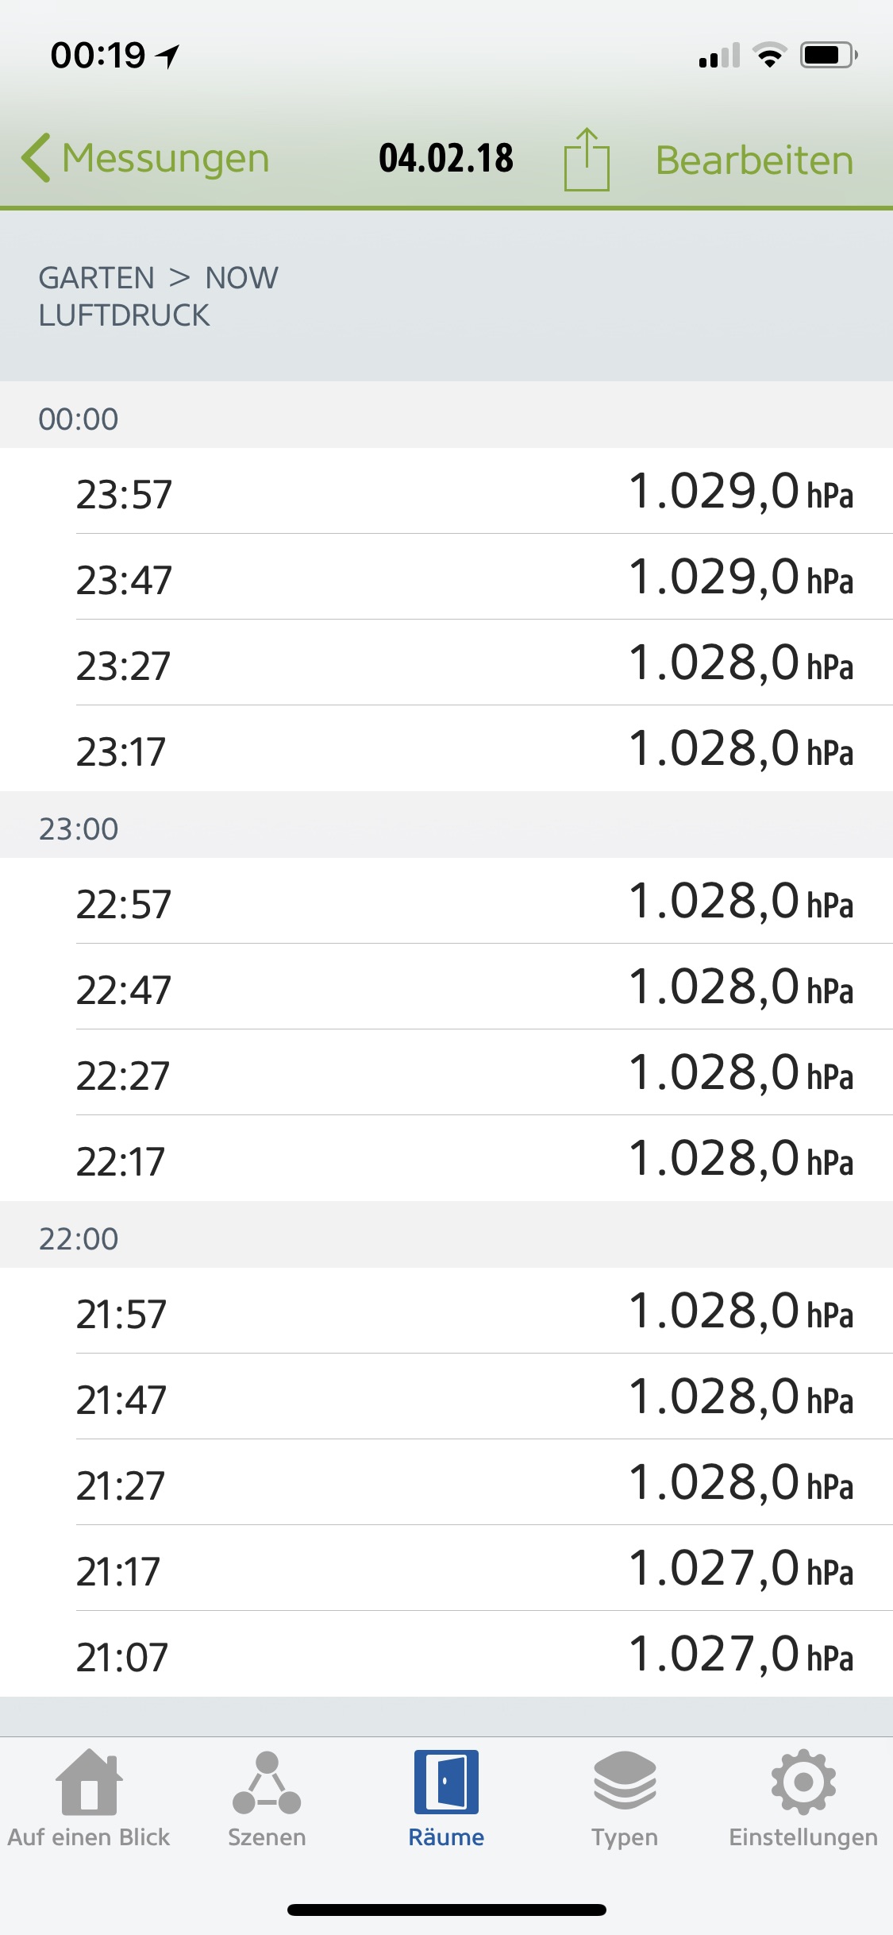This screenshot has width=893, height=1935.
Task: Switch to the Szenen tab label
Action: tap(267, 1837)
